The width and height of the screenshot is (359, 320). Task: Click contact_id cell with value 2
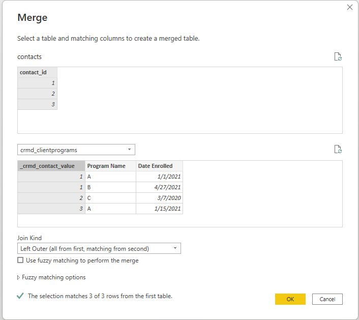point(37,94)
